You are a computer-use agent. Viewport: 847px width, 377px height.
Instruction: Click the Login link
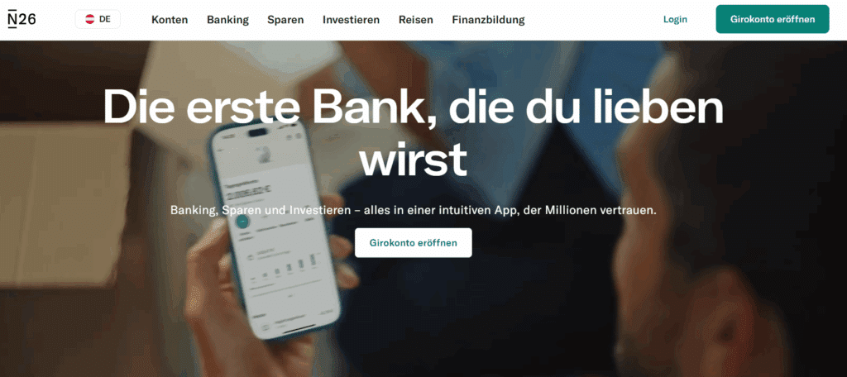(x=675, y=20)
